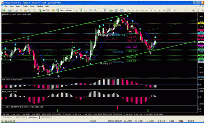Draw a vertical line tool
205x123 pixels.
pyautogui.click(x=180, y=10)
